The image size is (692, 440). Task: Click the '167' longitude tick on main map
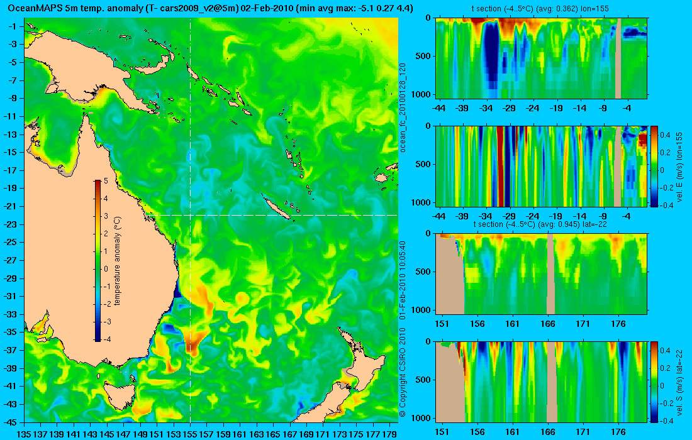pyautogui.click(x=290, y=434)
